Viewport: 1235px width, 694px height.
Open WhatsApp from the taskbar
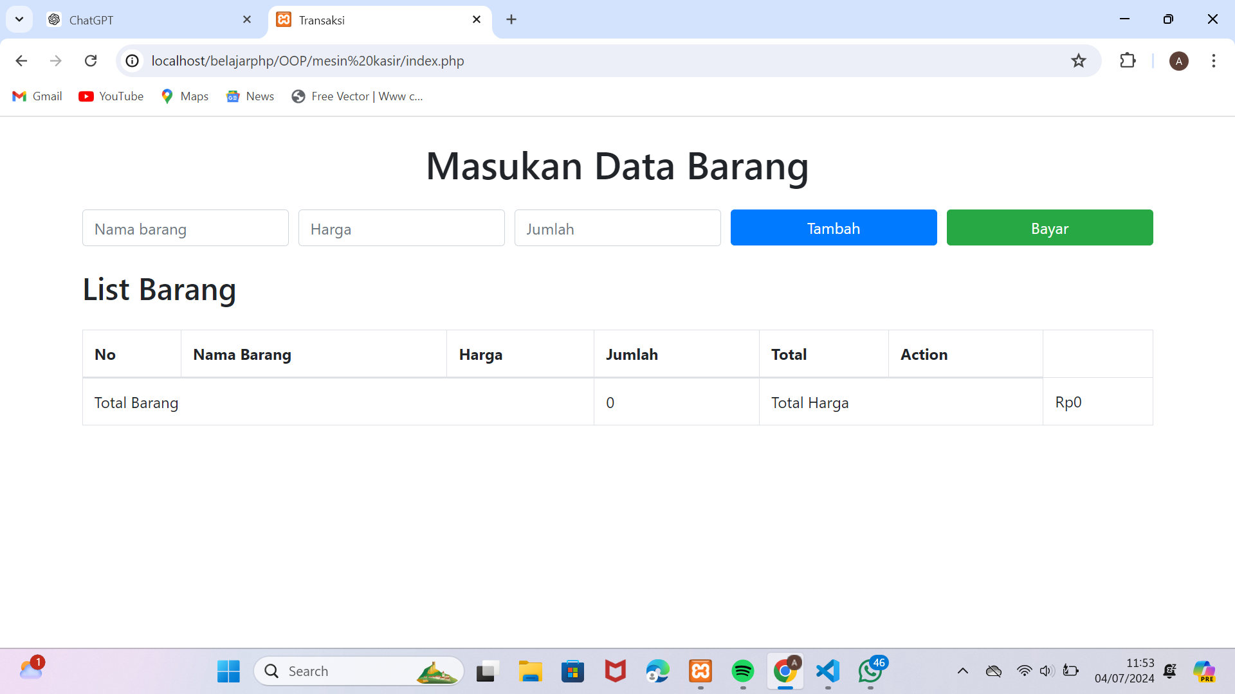coord(870,670)
